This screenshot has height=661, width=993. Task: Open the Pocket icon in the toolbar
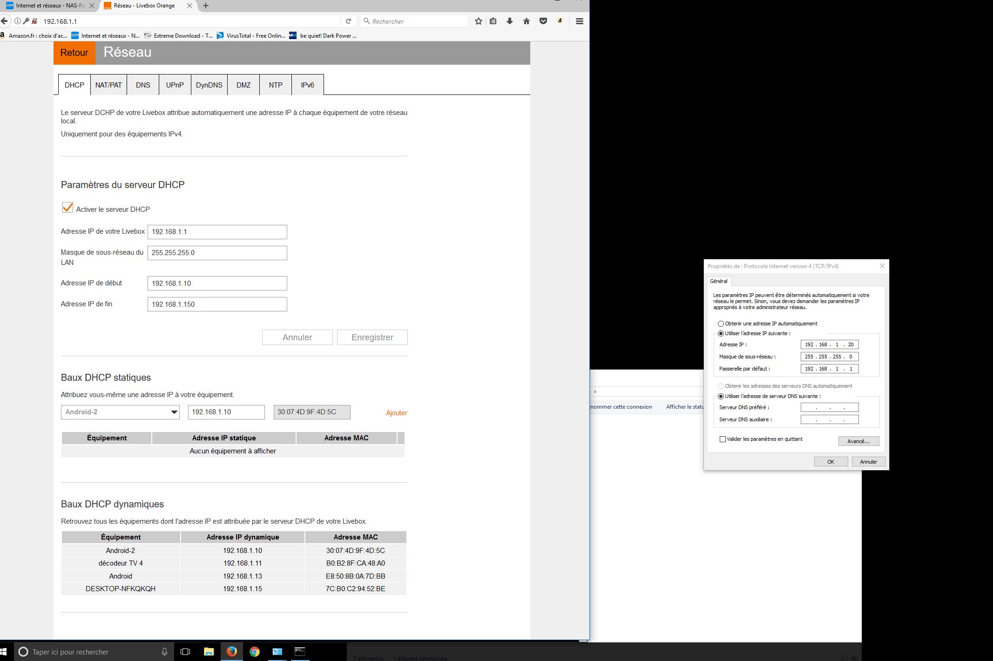[543, 21]
